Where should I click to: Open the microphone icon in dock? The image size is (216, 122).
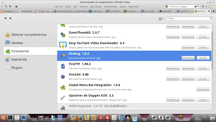tap(128, 118)
